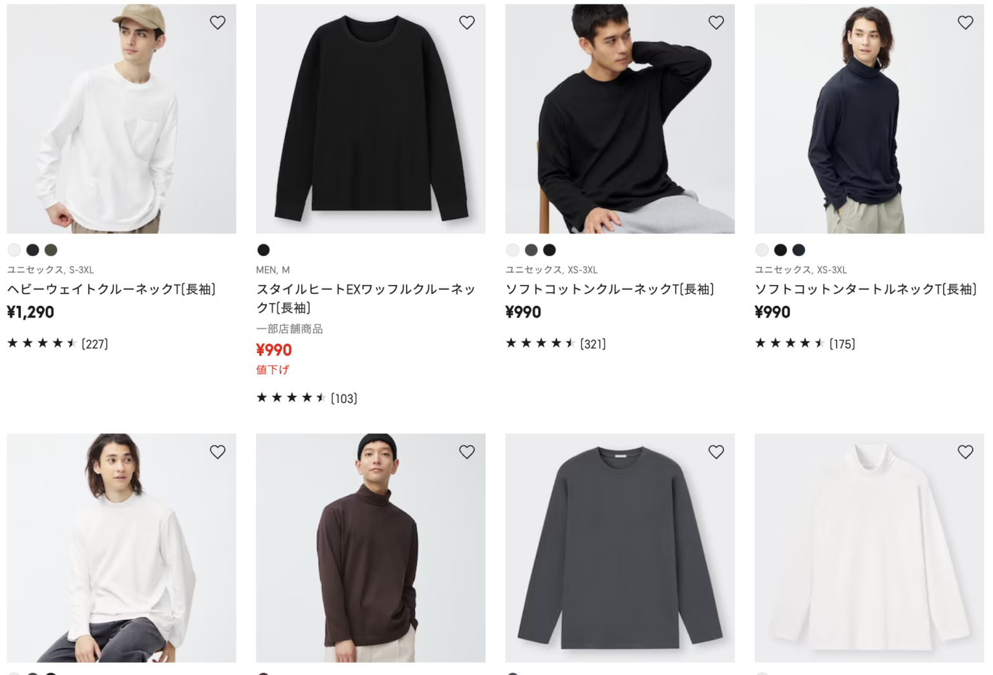Click heart icon on gray crew-neck shirt
The height and width of the screenshot is (675, 993).
click(716, 452)
